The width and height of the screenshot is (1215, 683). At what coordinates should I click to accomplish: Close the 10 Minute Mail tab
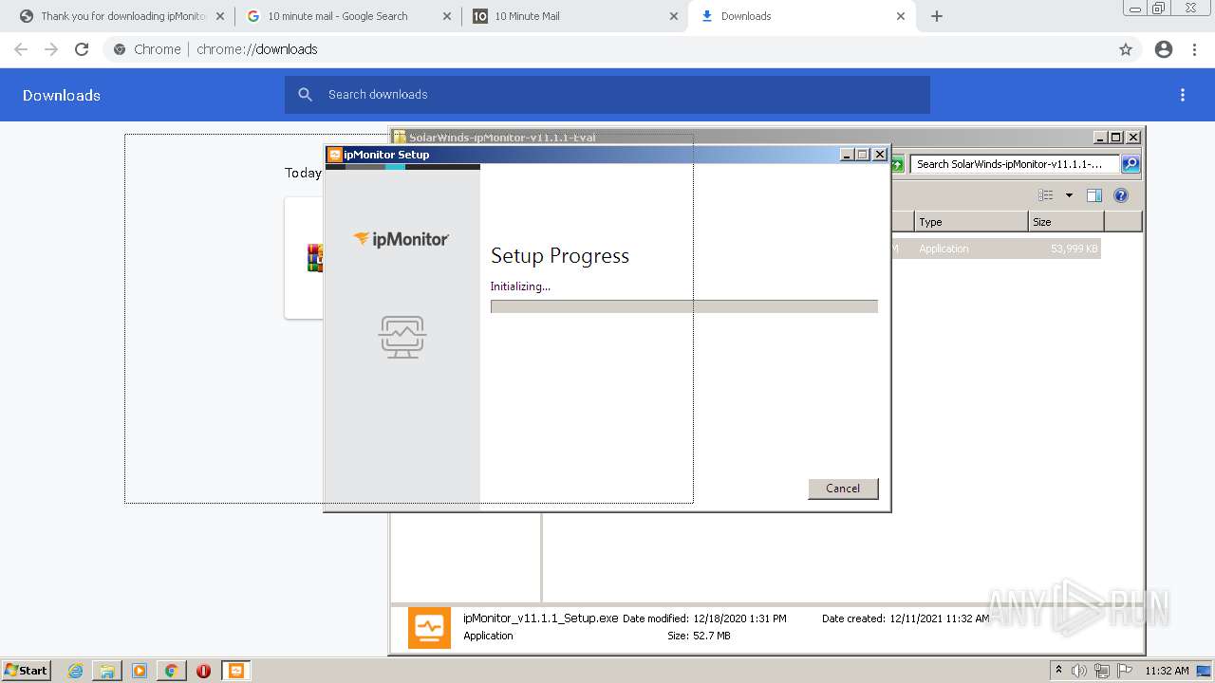[x=674, y=16]
